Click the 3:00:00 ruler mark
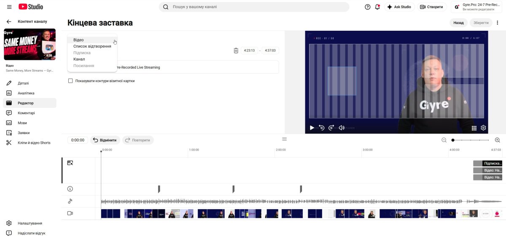The height and width of the screenshot is (239, 506). point(368,150)
